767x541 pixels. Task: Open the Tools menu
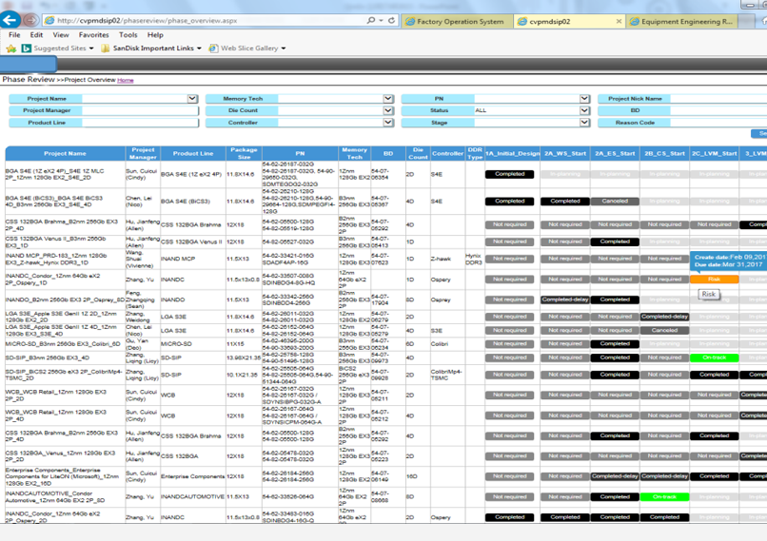pyautogui.click(x=128, y=35)
